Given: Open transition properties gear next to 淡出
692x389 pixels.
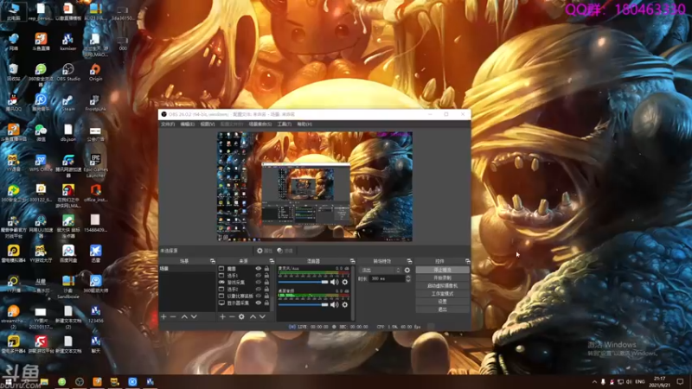Looking at the screenshot, I should tap(407, 270).
